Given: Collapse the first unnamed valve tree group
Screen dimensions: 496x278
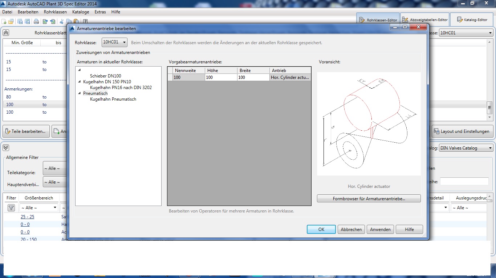Looking at the screenshot, I should click(80, 70).
